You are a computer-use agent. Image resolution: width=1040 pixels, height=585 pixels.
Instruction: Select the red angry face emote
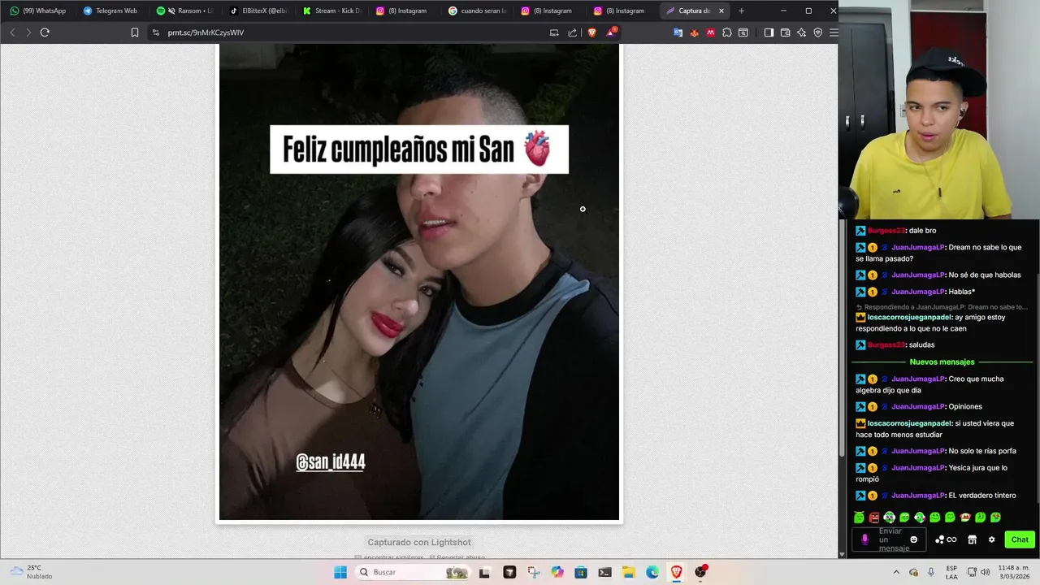pyautogui.click(x=874, y=518)
